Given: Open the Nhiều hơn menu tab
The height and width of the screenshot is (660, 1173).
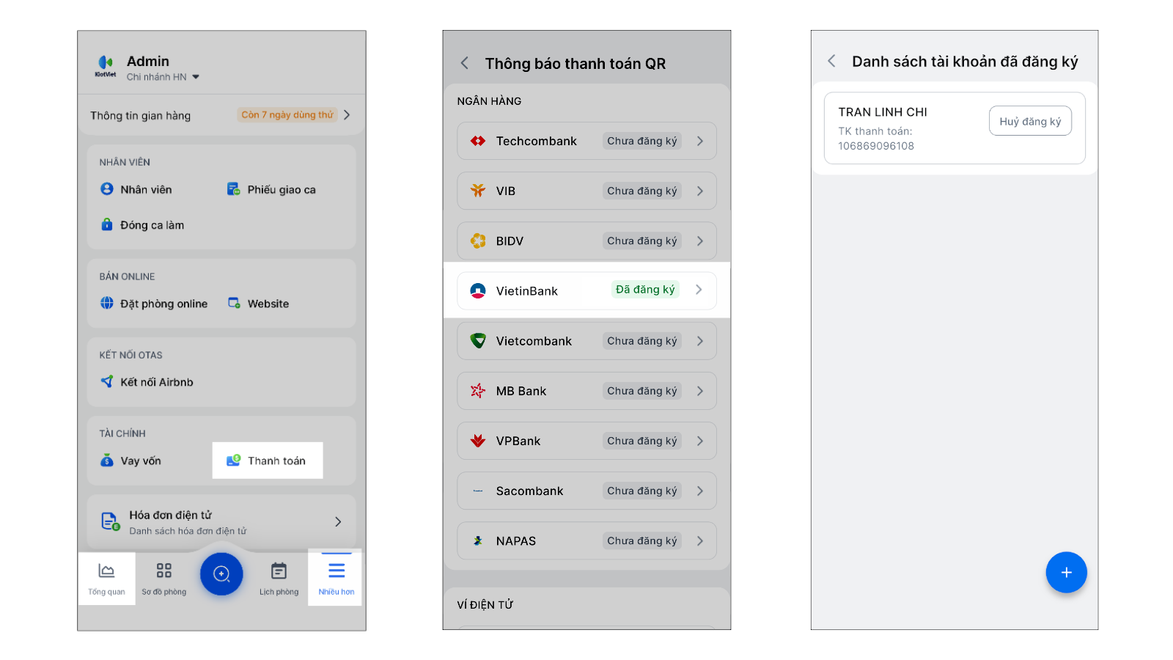Looking at the screenshot, I should tap(336, 578).
